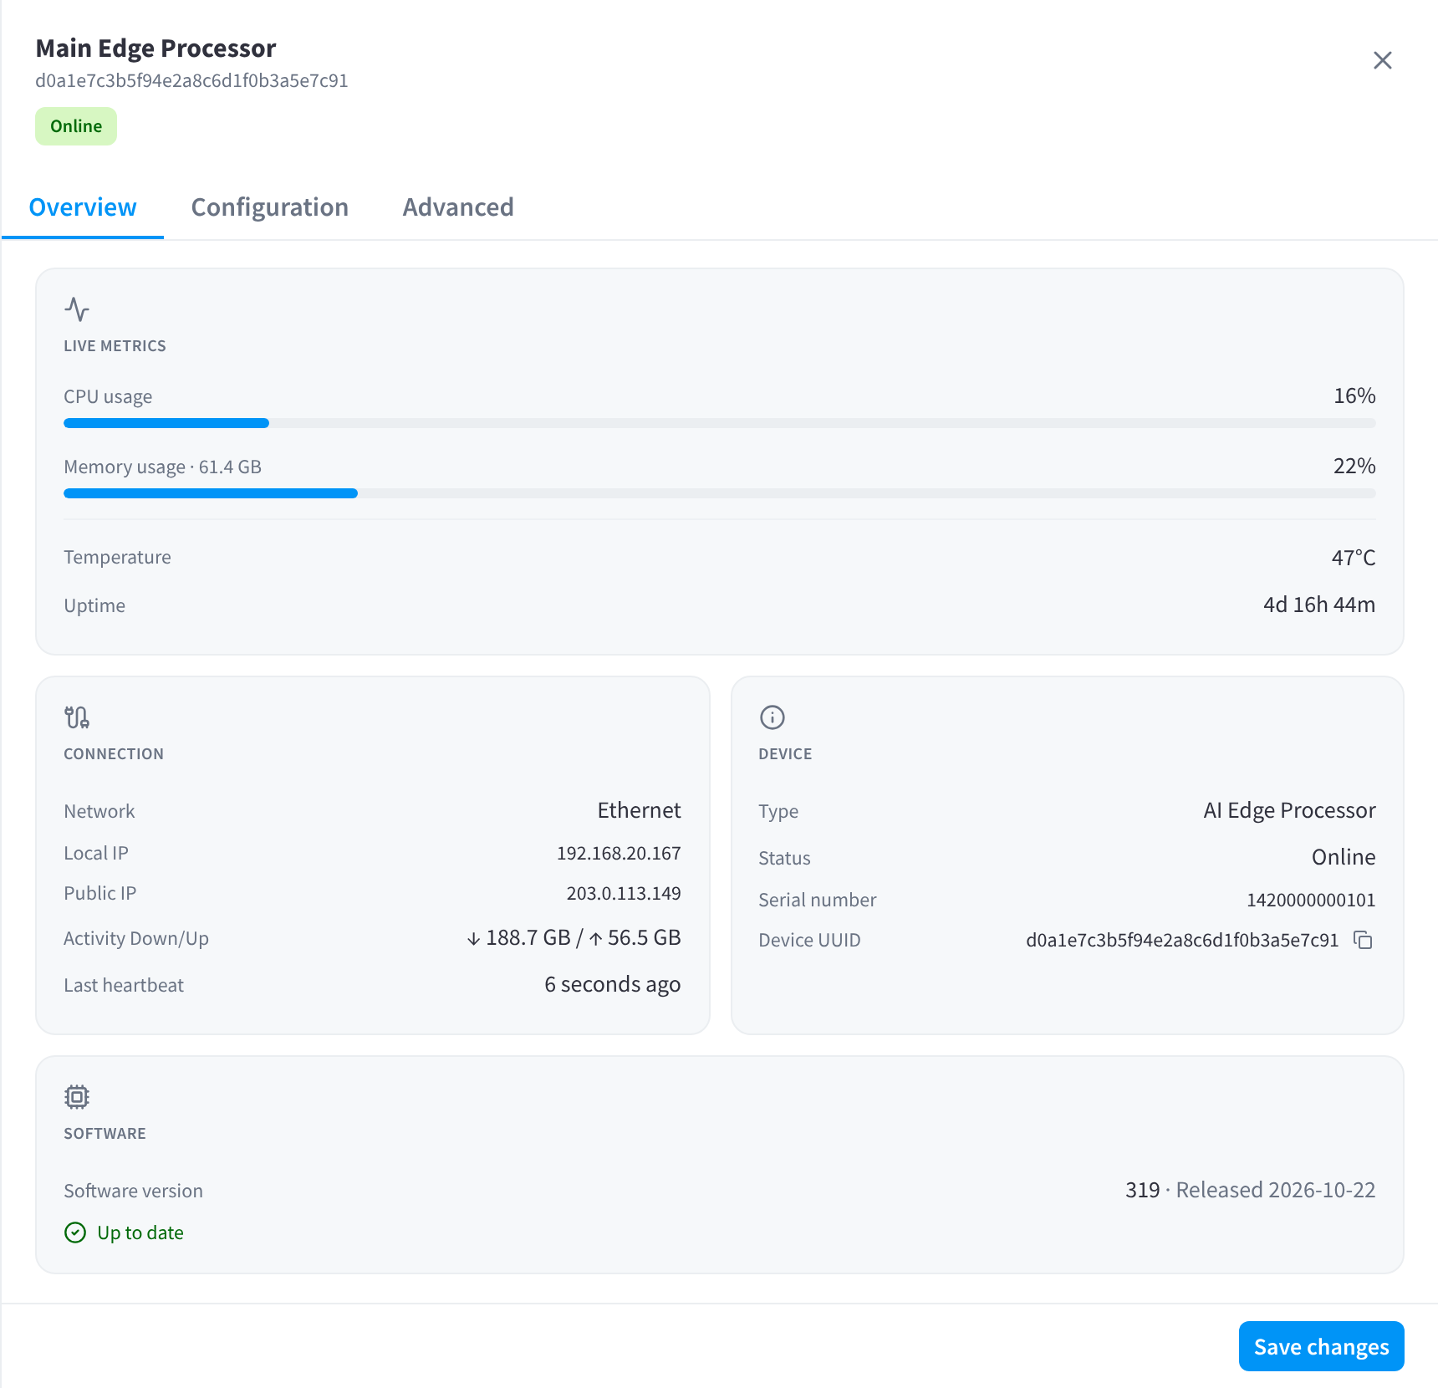Click the Online status value in Device card

click(1344, 857)
